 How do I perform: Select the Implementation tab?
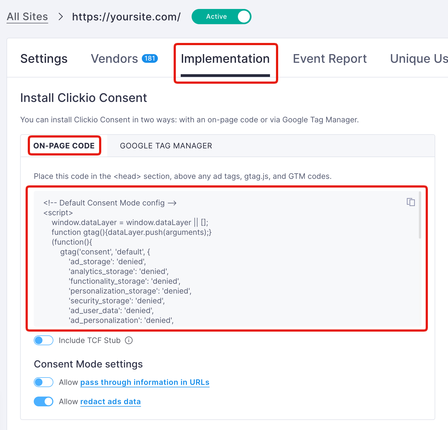(225, 59)
